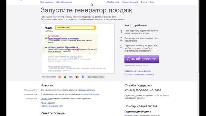Open Подбор слов in top navigation
Screen dimensions: 206x116
click(x=113, y=2)
